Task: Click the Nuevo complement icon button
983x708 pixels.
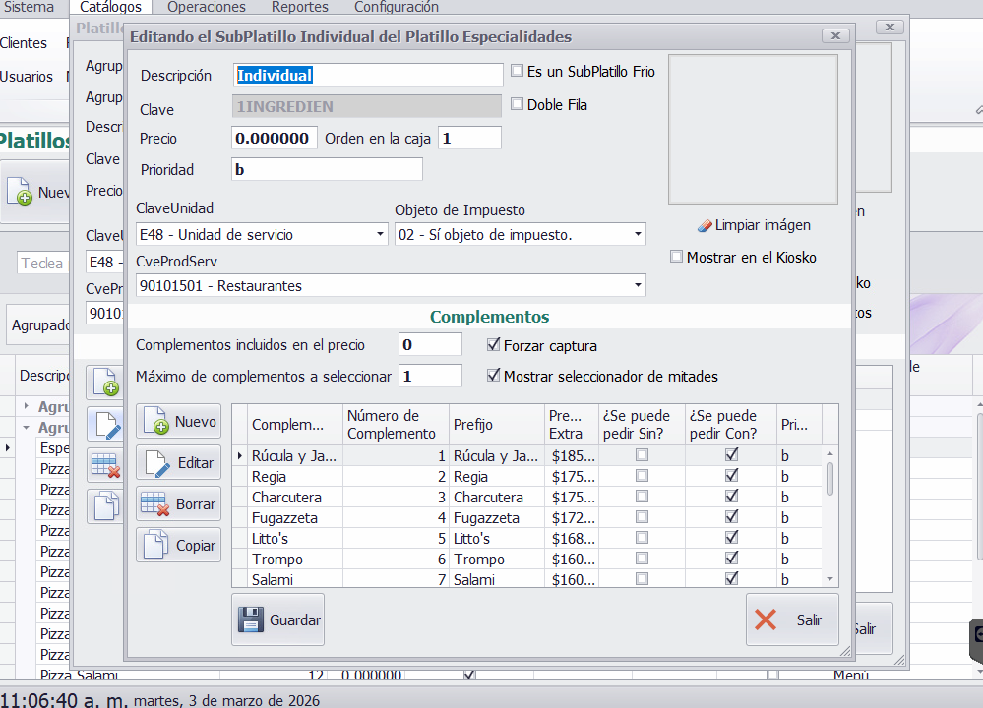Action: click(x=157, y=422)
